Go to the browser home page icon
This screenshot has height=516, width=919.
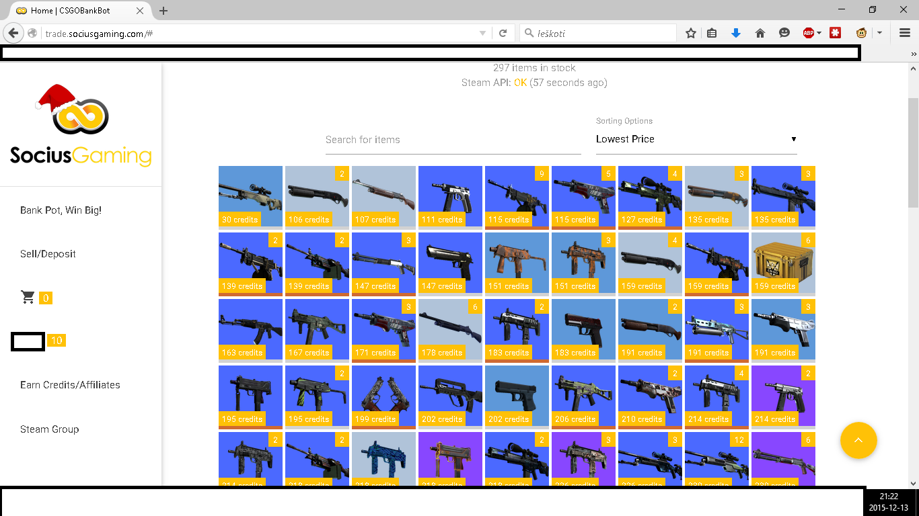pyautogui.click(x=760, y=33)
